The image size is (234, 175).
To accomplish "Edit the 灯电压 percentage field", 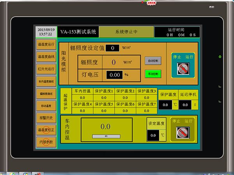I will tap(114, 75).
